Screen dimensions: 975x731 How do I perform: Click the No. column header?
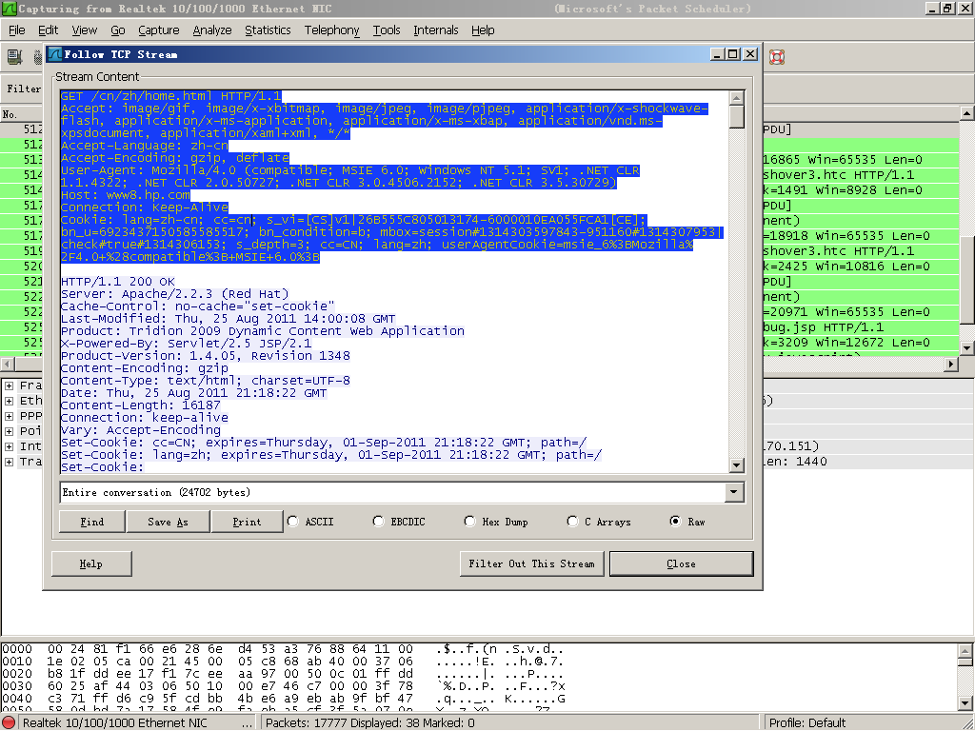tap(10, 114)
